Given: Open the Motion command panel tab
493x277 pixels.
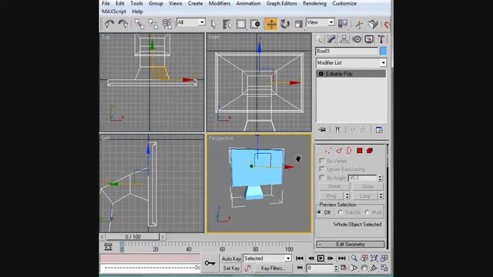Looking at the screenshot, I should click(357, 39).
